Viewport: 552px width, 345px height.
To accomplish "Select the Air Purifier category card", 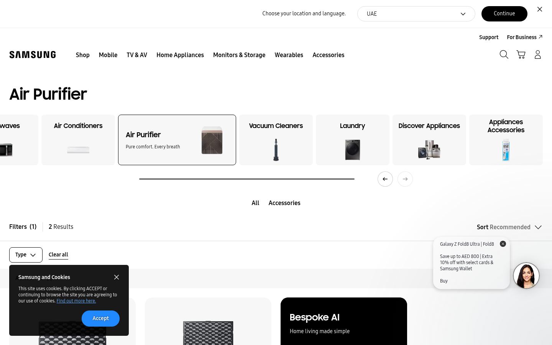I will [x=177, y=140].
